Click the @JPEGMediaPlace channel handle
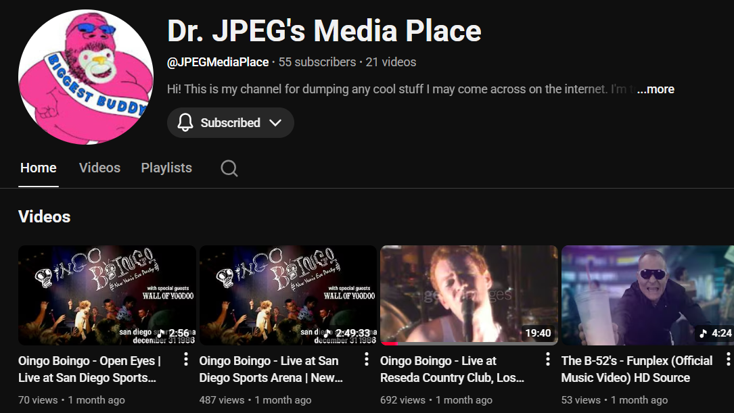Screen dimensions: 734x413 [218, 62]
